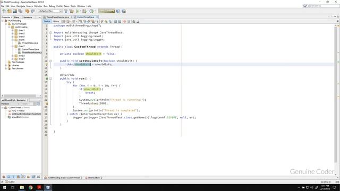Click the globe icon beside the memory bar
Image resolution: width=340 pixels, height=191 pixels.
(x=118, y=11)
